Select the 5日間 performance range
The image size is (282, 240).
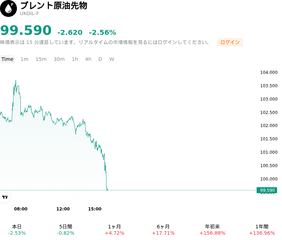coord(66,230)
